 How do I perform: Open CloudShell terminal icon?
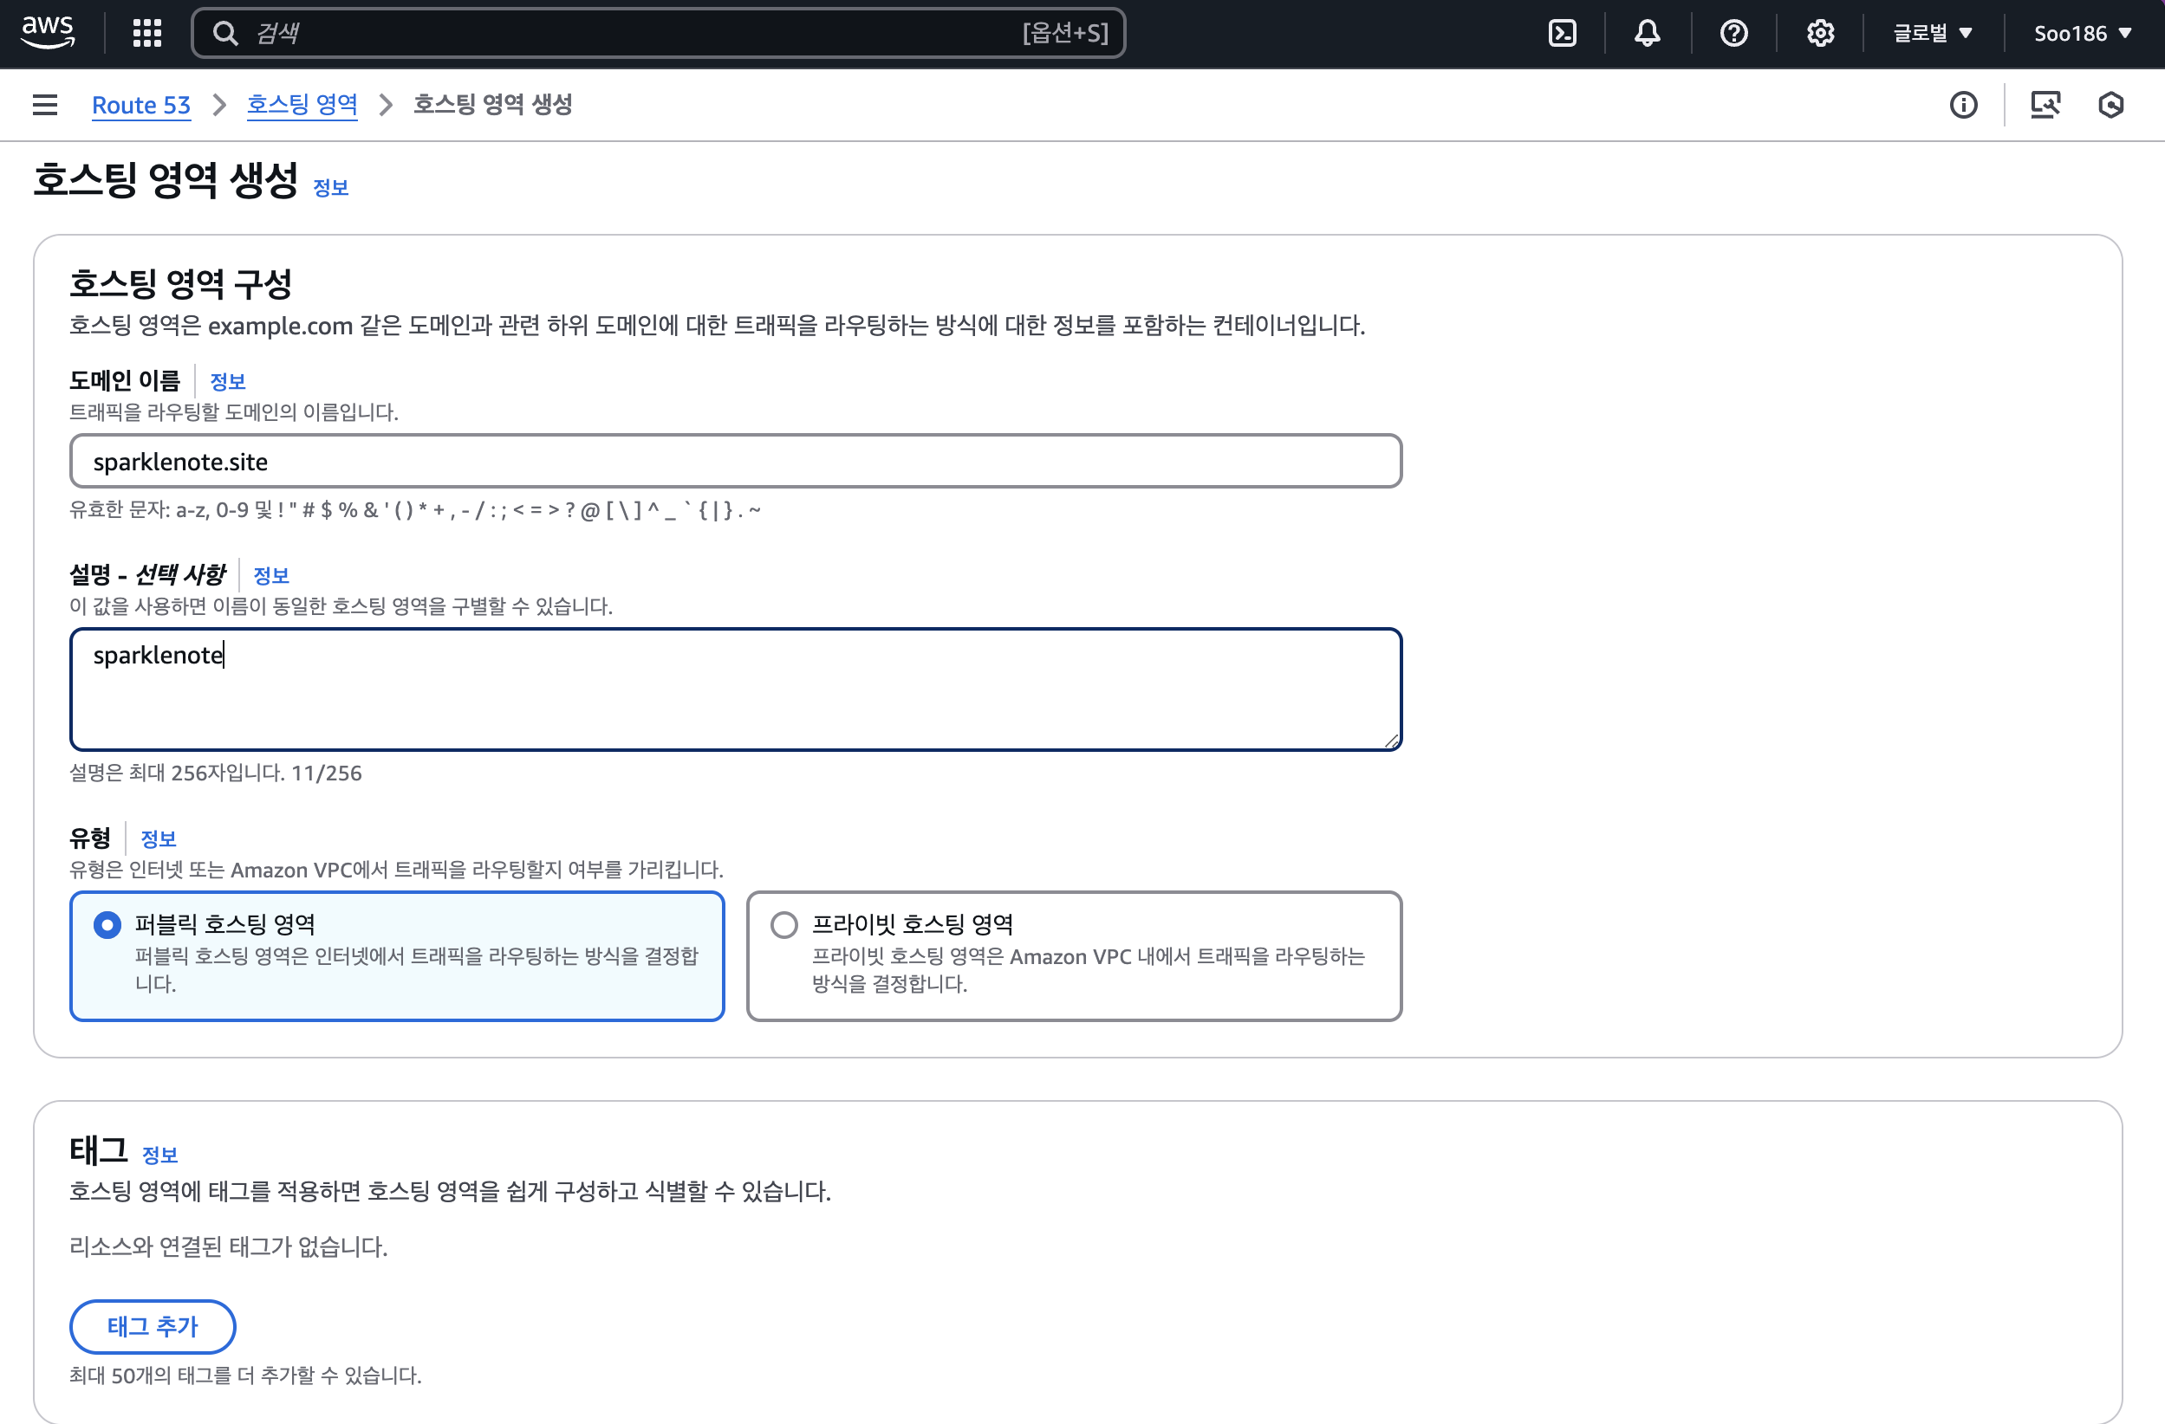tap(1562, 34)
